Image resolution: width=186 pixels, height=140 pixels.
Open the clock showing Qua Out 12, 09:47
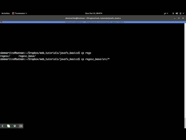(94, 13)
